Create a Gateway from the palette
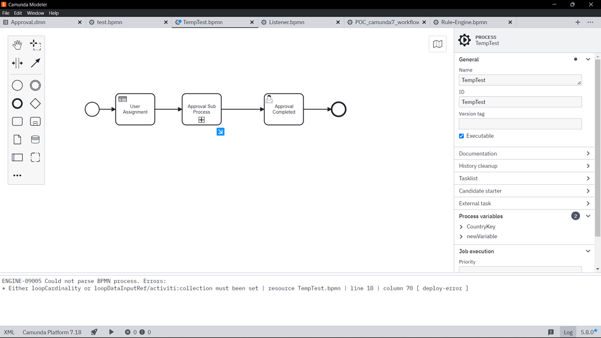Screen dimensions: 601x338 pos(35,103)
